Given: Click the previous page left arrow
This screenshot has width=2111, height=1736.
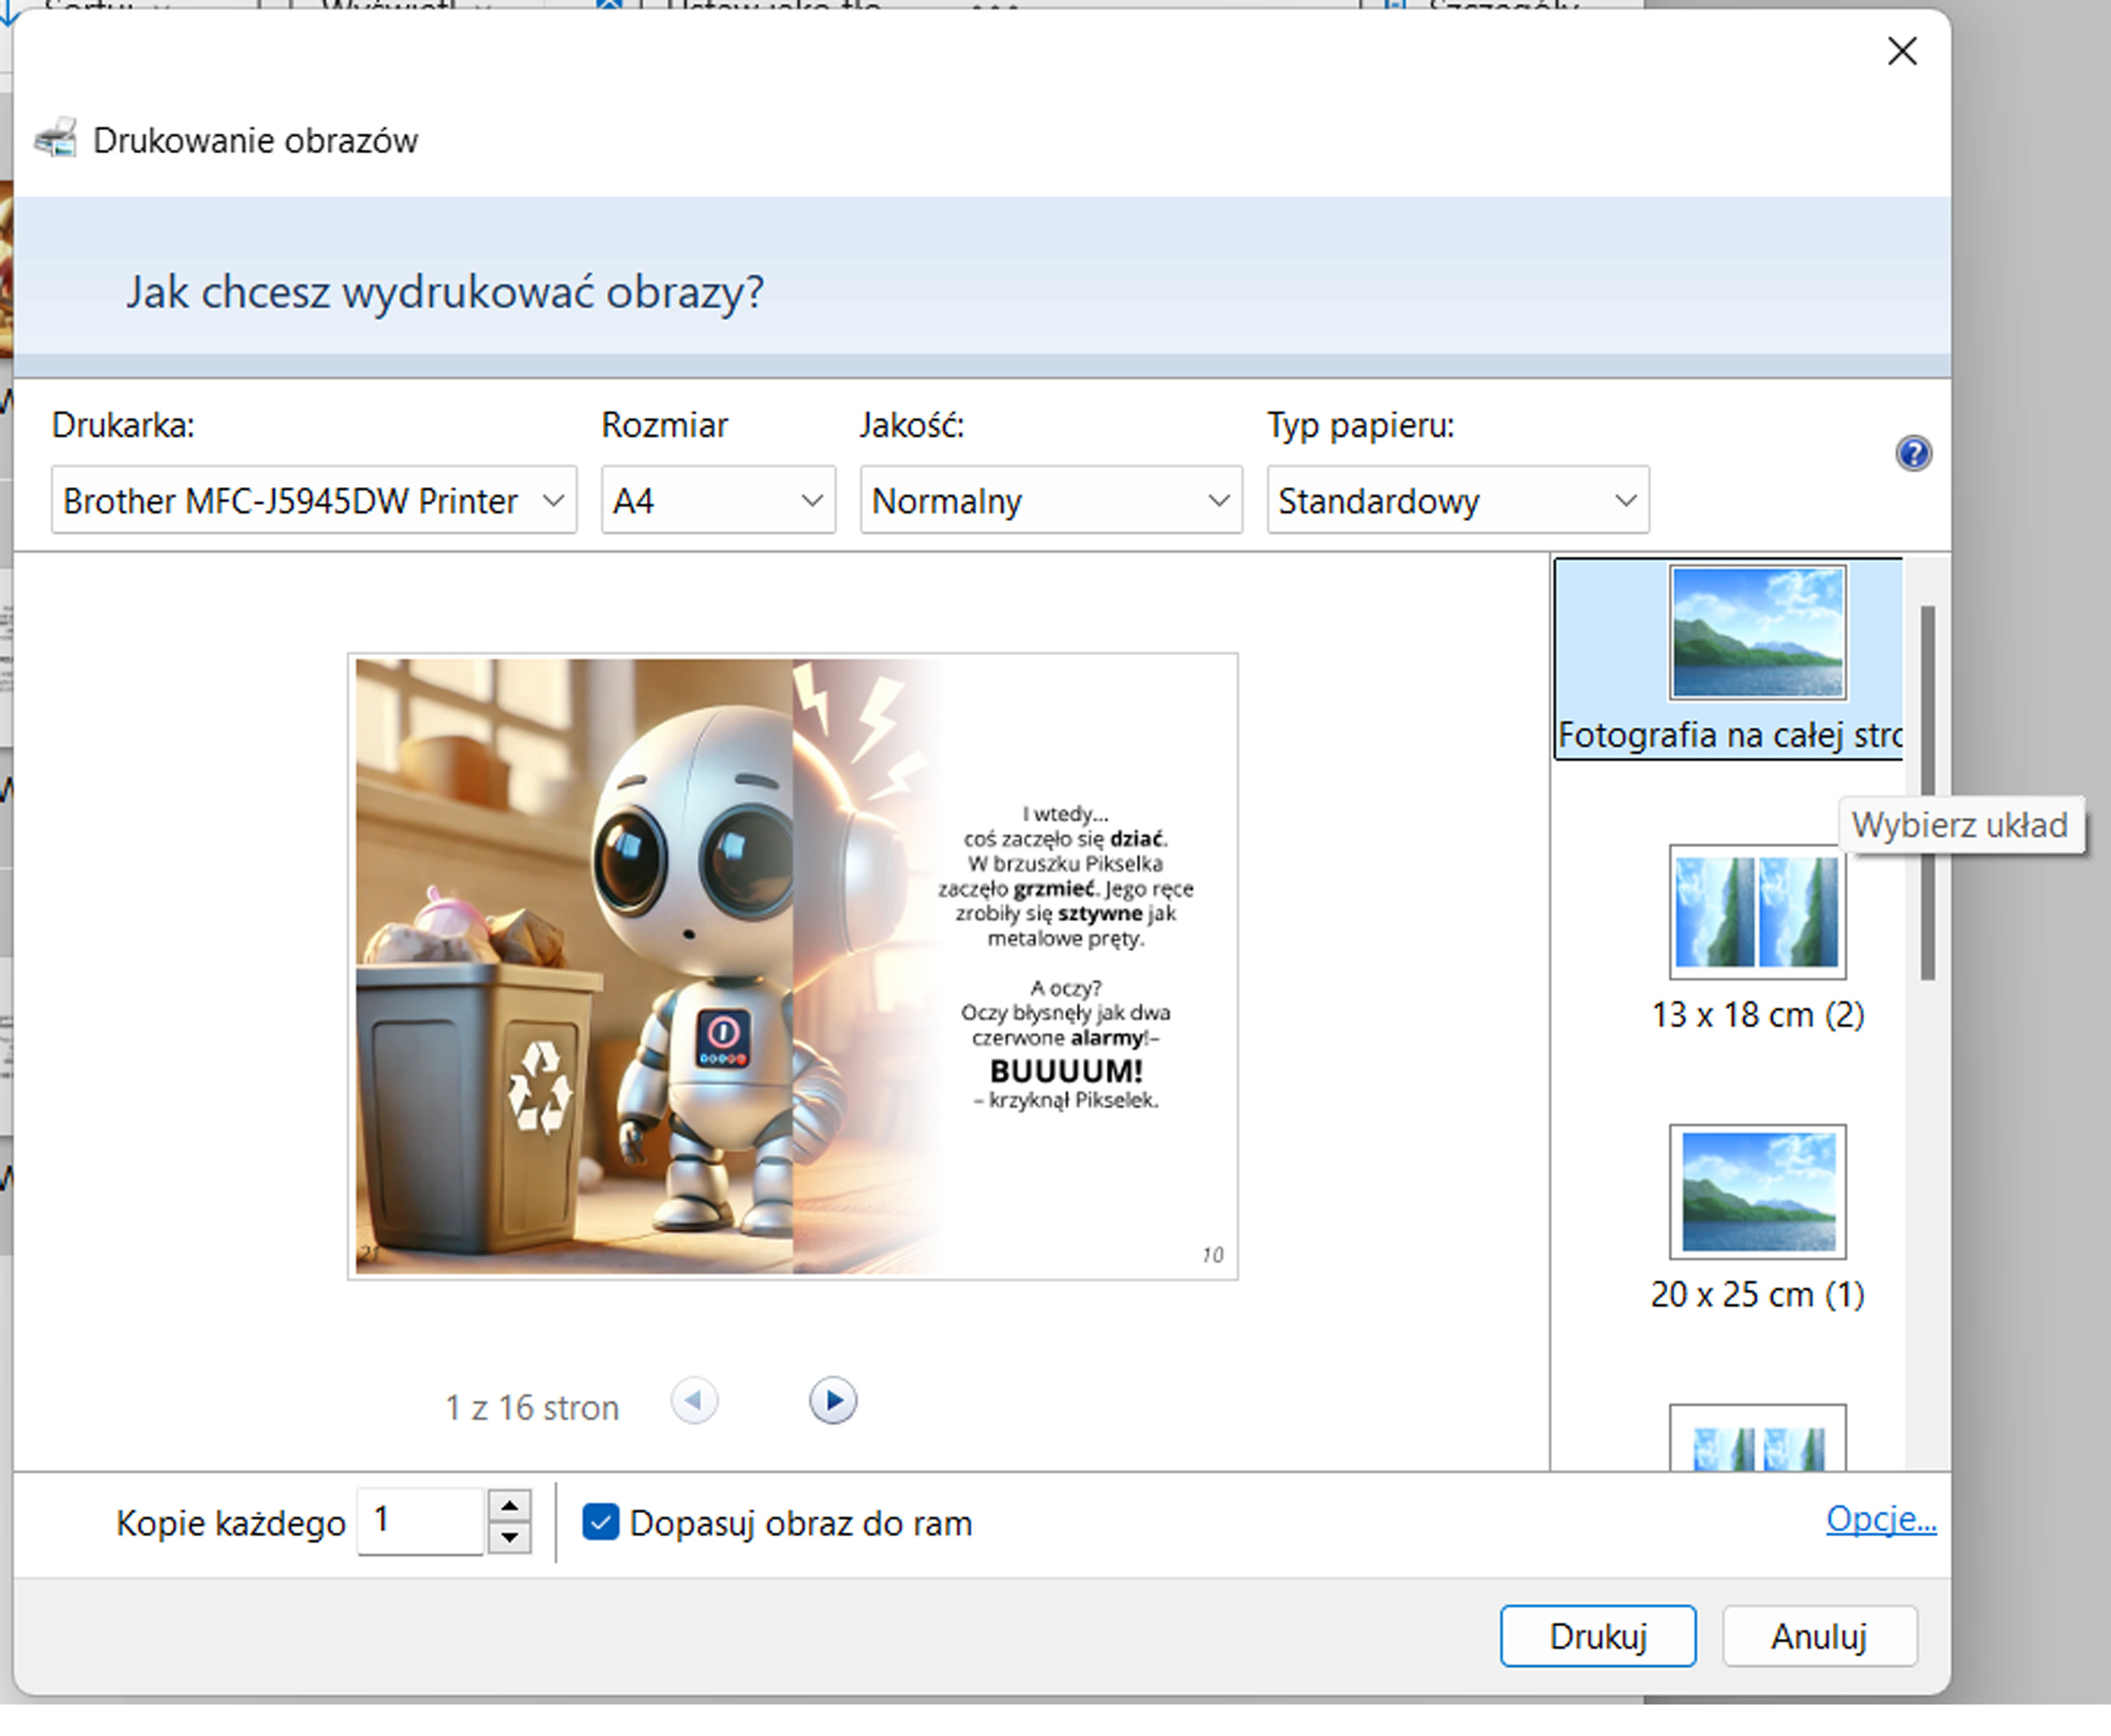Looking at the screenshot, I should 694,1400.
